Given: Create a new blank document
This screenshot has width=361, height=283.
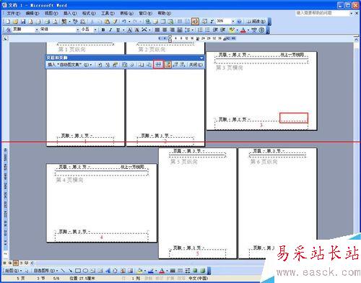Looking at the screenshot, I should point(8,22).
